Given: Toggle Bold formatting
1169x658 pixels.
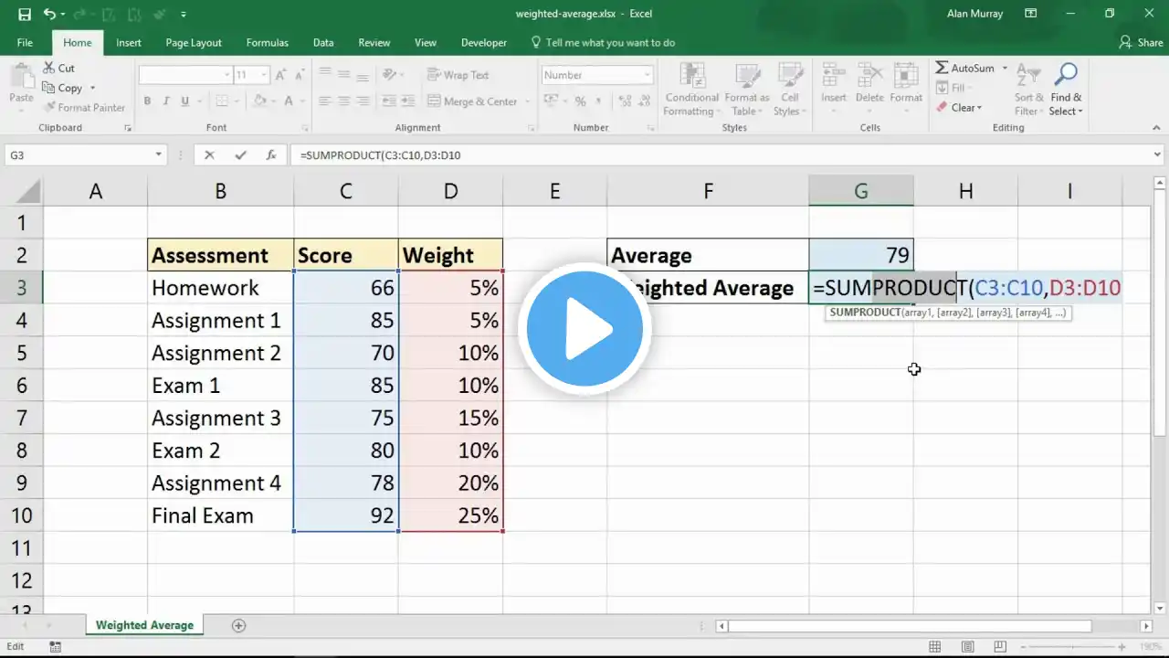Looking at the screenshot, I should 147,101.
